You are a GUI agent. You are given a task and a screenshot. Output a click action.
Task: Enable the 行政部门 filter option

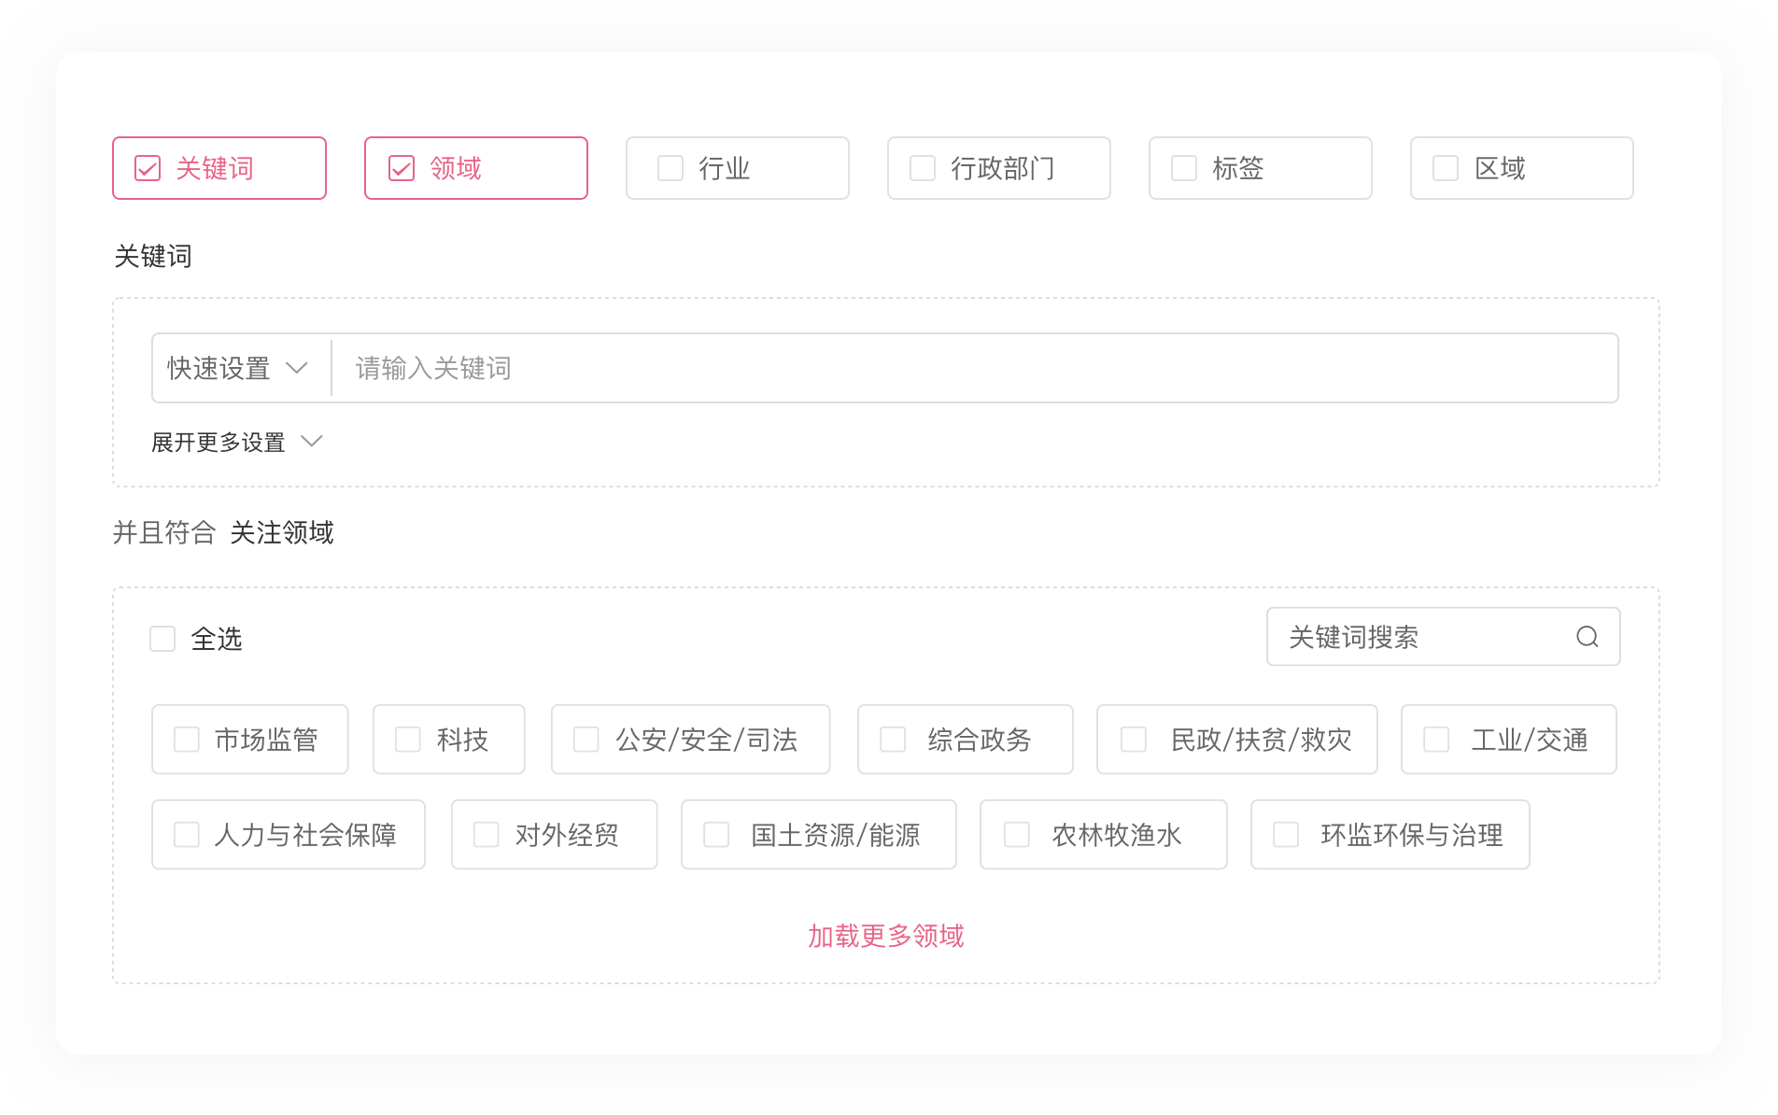pyautogui.click(x=923, y=168)
